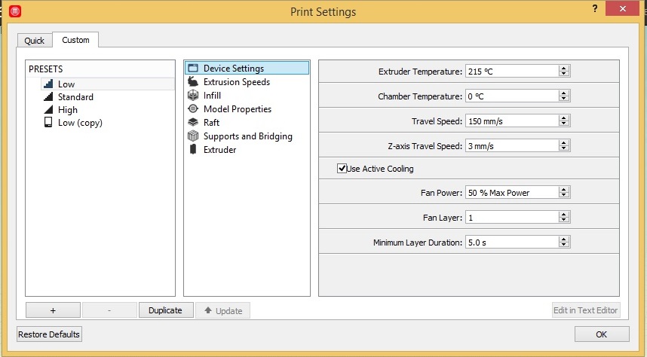Click the Restore Defaults button
The image size is (647, 357).
click(x=49, y=334)
